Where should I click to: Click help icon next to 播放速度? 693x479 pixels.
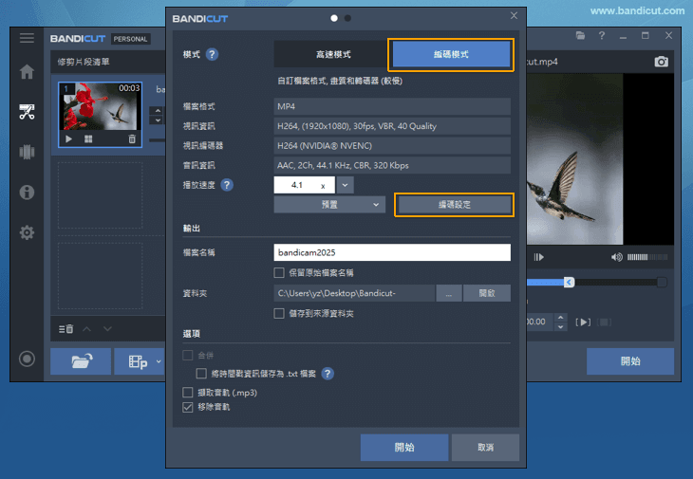(226, 185)
